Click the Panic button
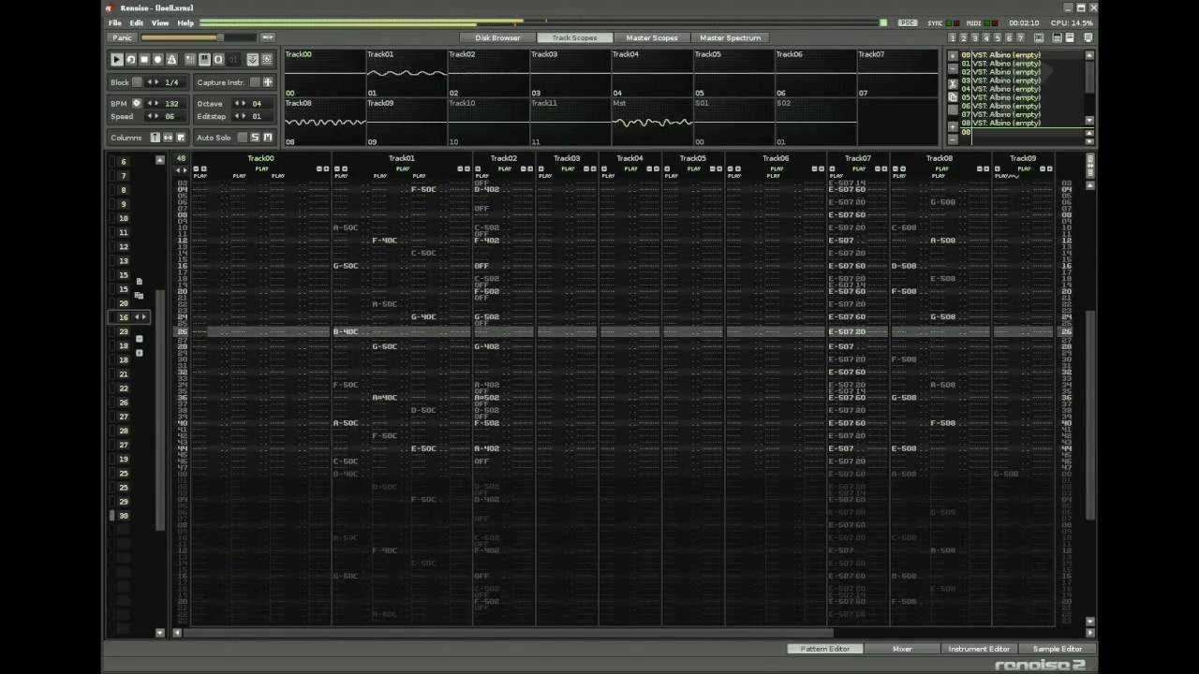 pos(122,37)
